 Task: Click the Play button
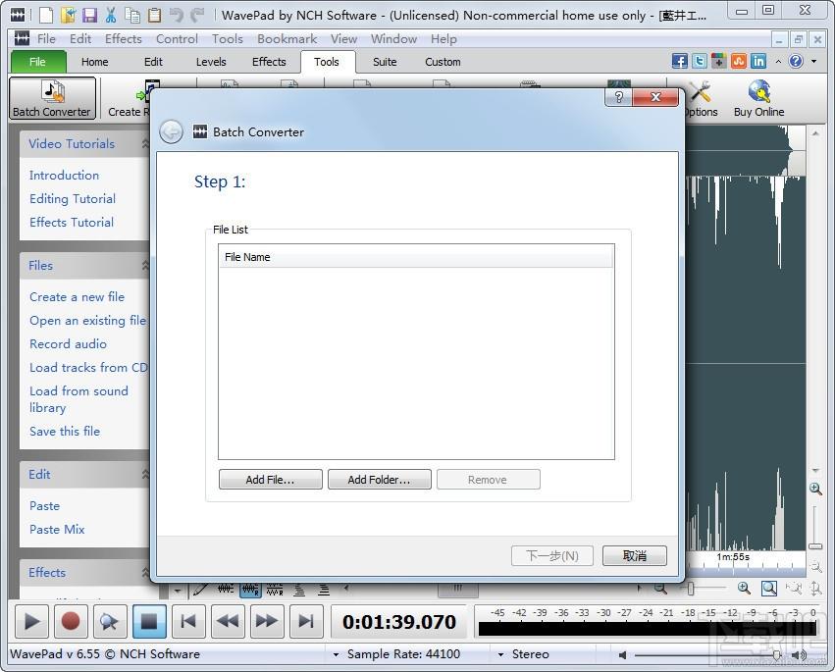(32, 621)
